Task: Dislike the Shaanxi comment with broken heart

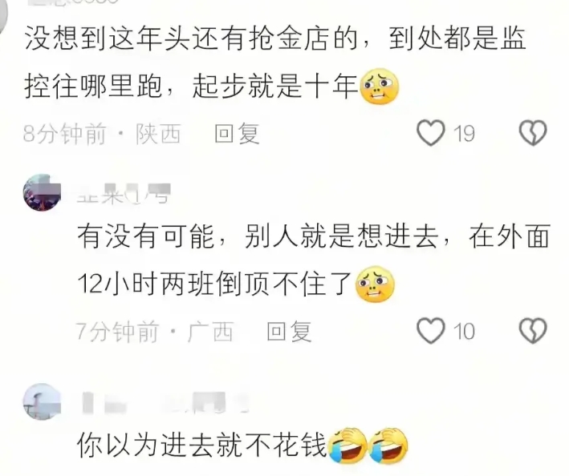Action: tap(533, 133)
